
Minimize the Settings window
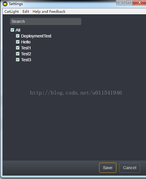click(x=120, y=2)
